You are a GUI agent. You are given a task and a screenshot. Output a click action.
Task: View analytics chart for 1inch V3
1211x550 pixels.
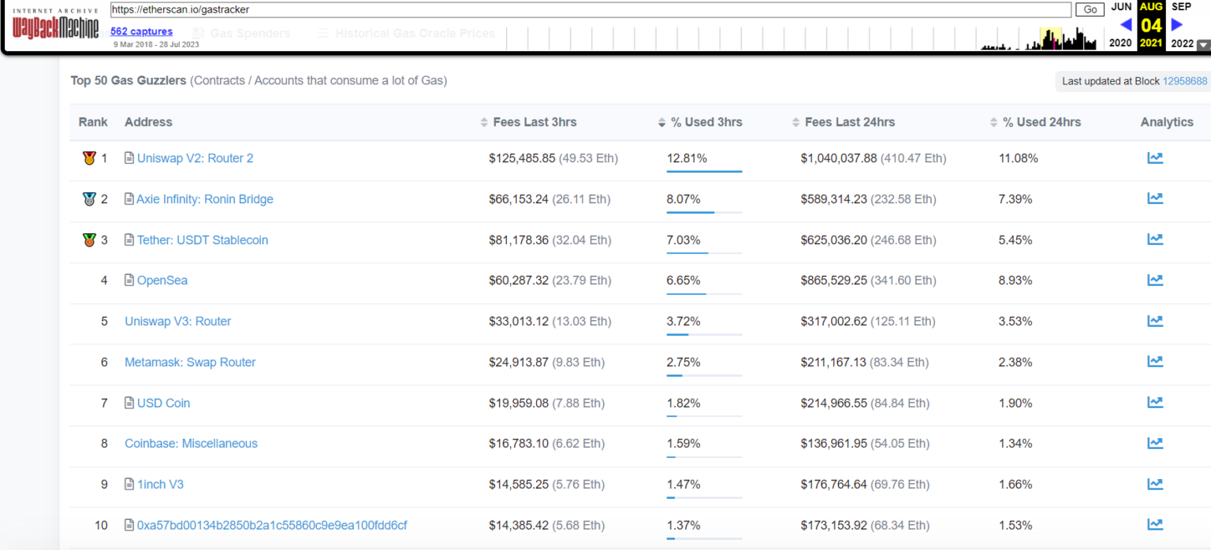(x=1154, y=484)
